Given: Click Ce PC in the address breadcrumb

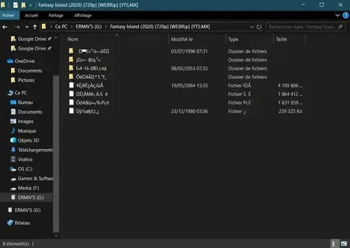Looking at the screenshot, I should [x=61, y=27].
